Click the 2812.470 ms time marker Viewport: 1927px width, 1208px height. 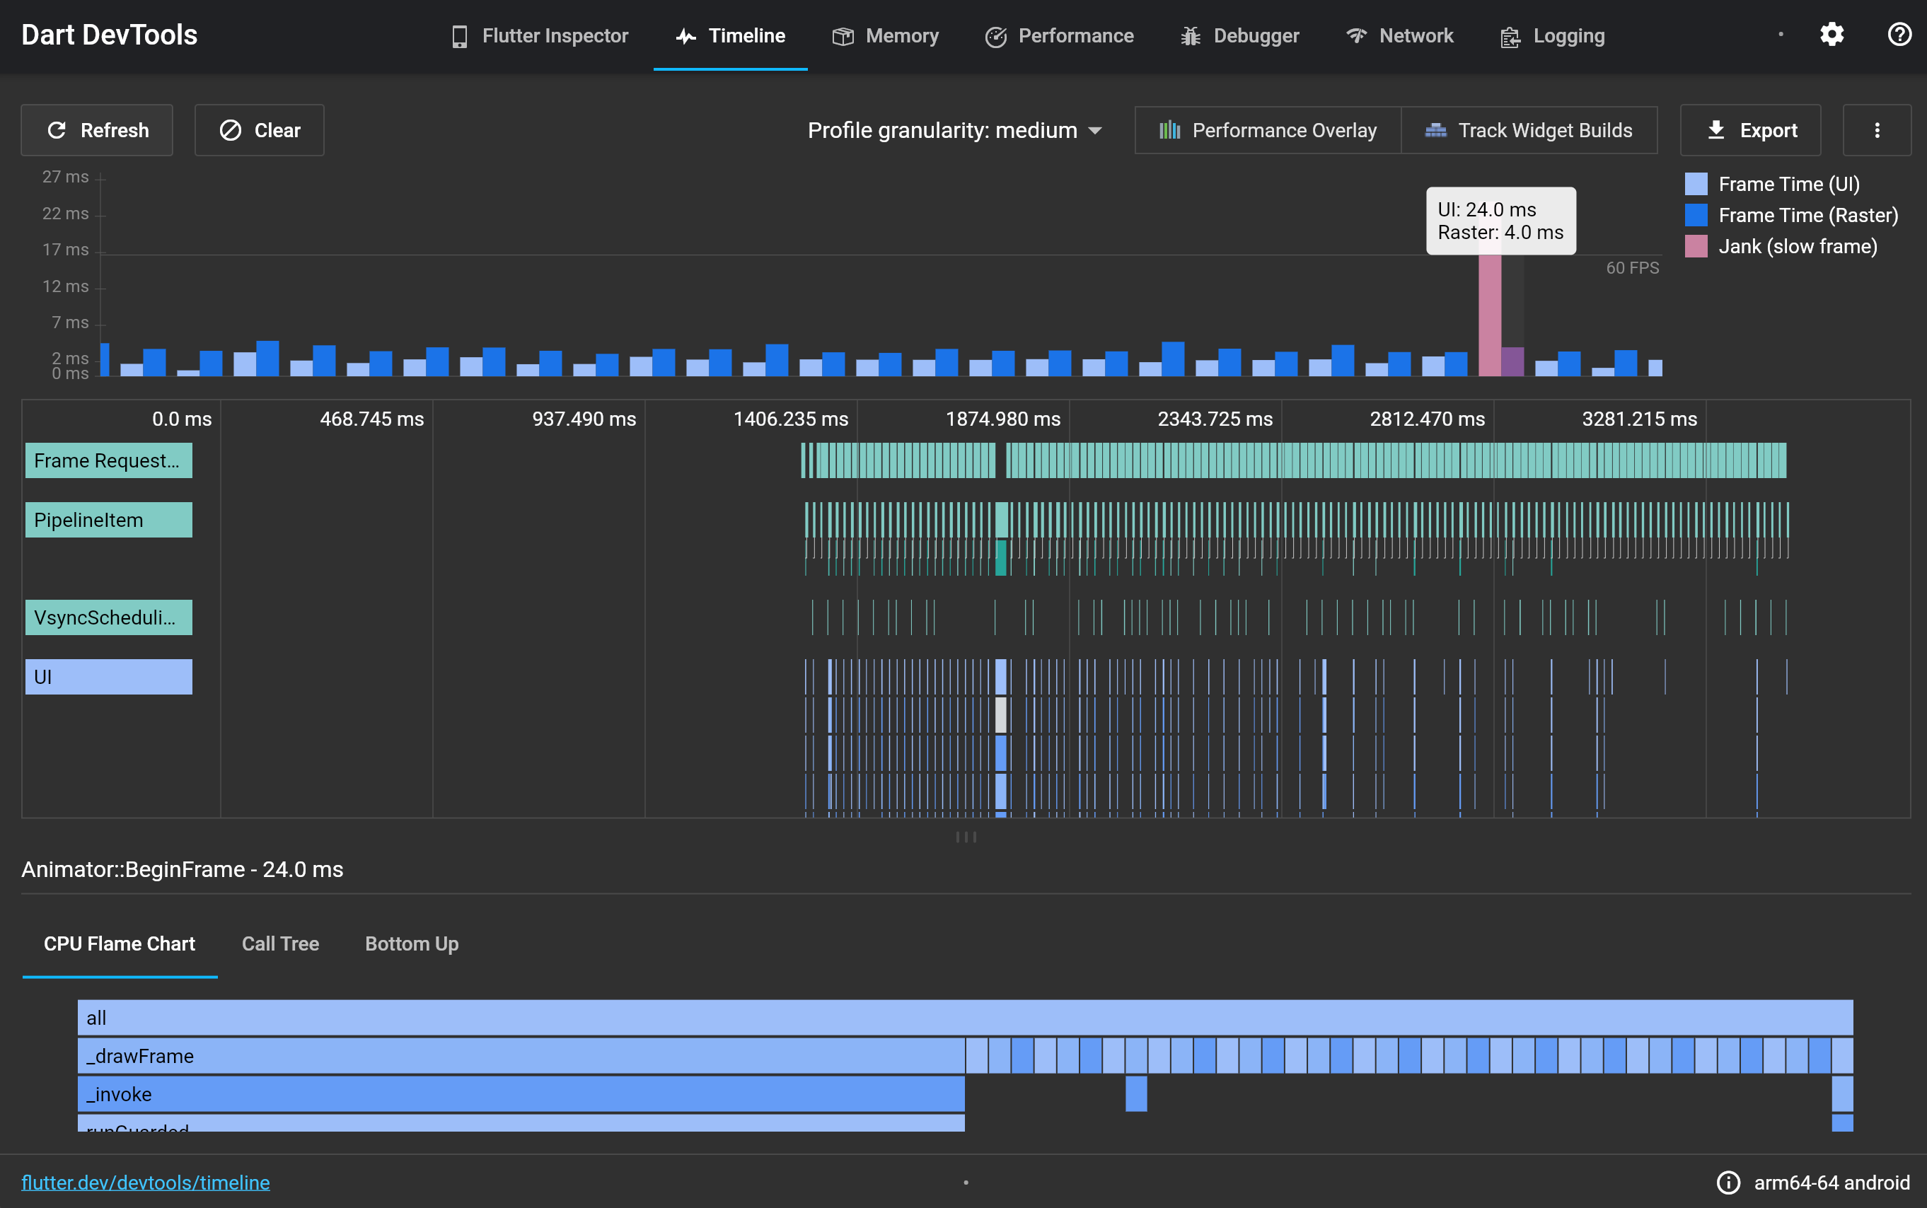click(x=1427, y=419)
